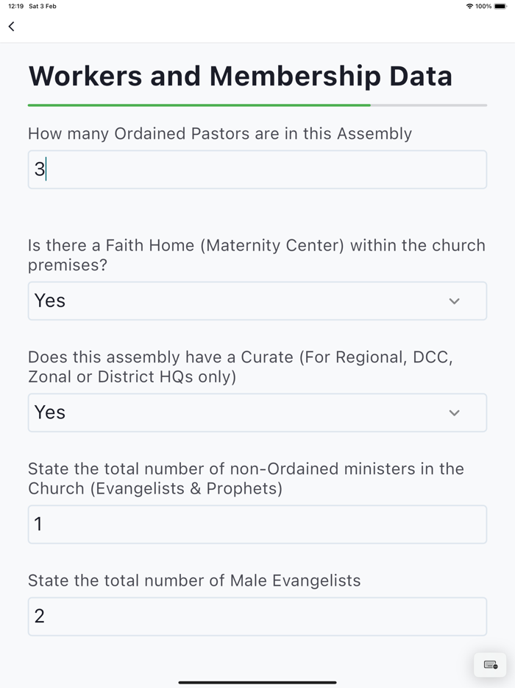The width and height of the screenshot is (515, 688).
Task: Click the non-Ordained ministers question label
Action: pyautogui.click(x=246, y=478)
